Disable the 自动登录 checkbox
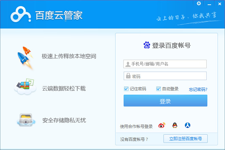Viewport: 225px width, 150px height. click(158, 89)
